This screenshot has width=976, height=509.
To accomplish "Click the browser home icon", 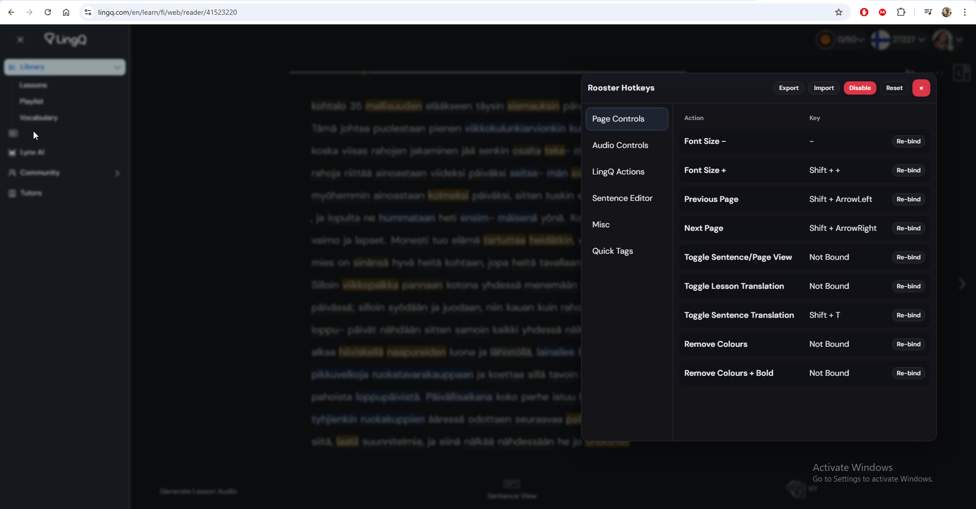I will [66, 12].
